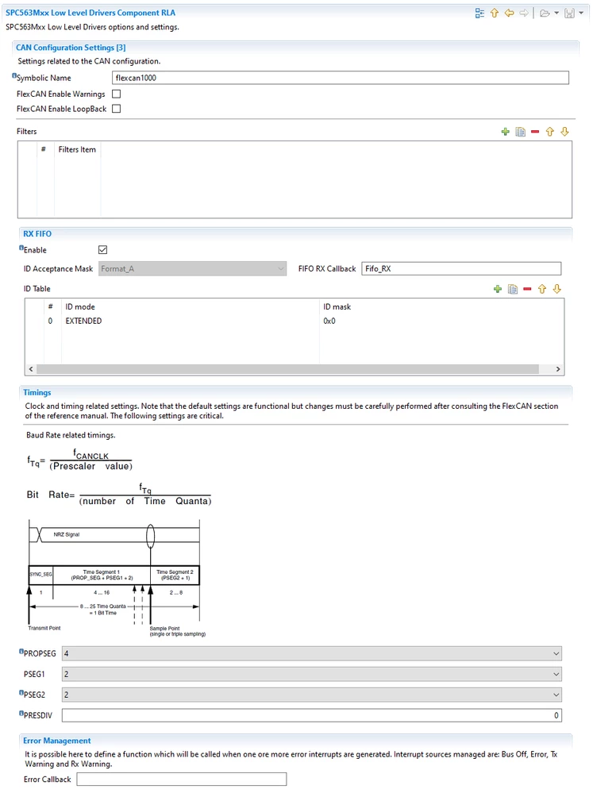
Task: Open the ID Acceptance Mask Format_A dropdown
Action: (192, 269)
